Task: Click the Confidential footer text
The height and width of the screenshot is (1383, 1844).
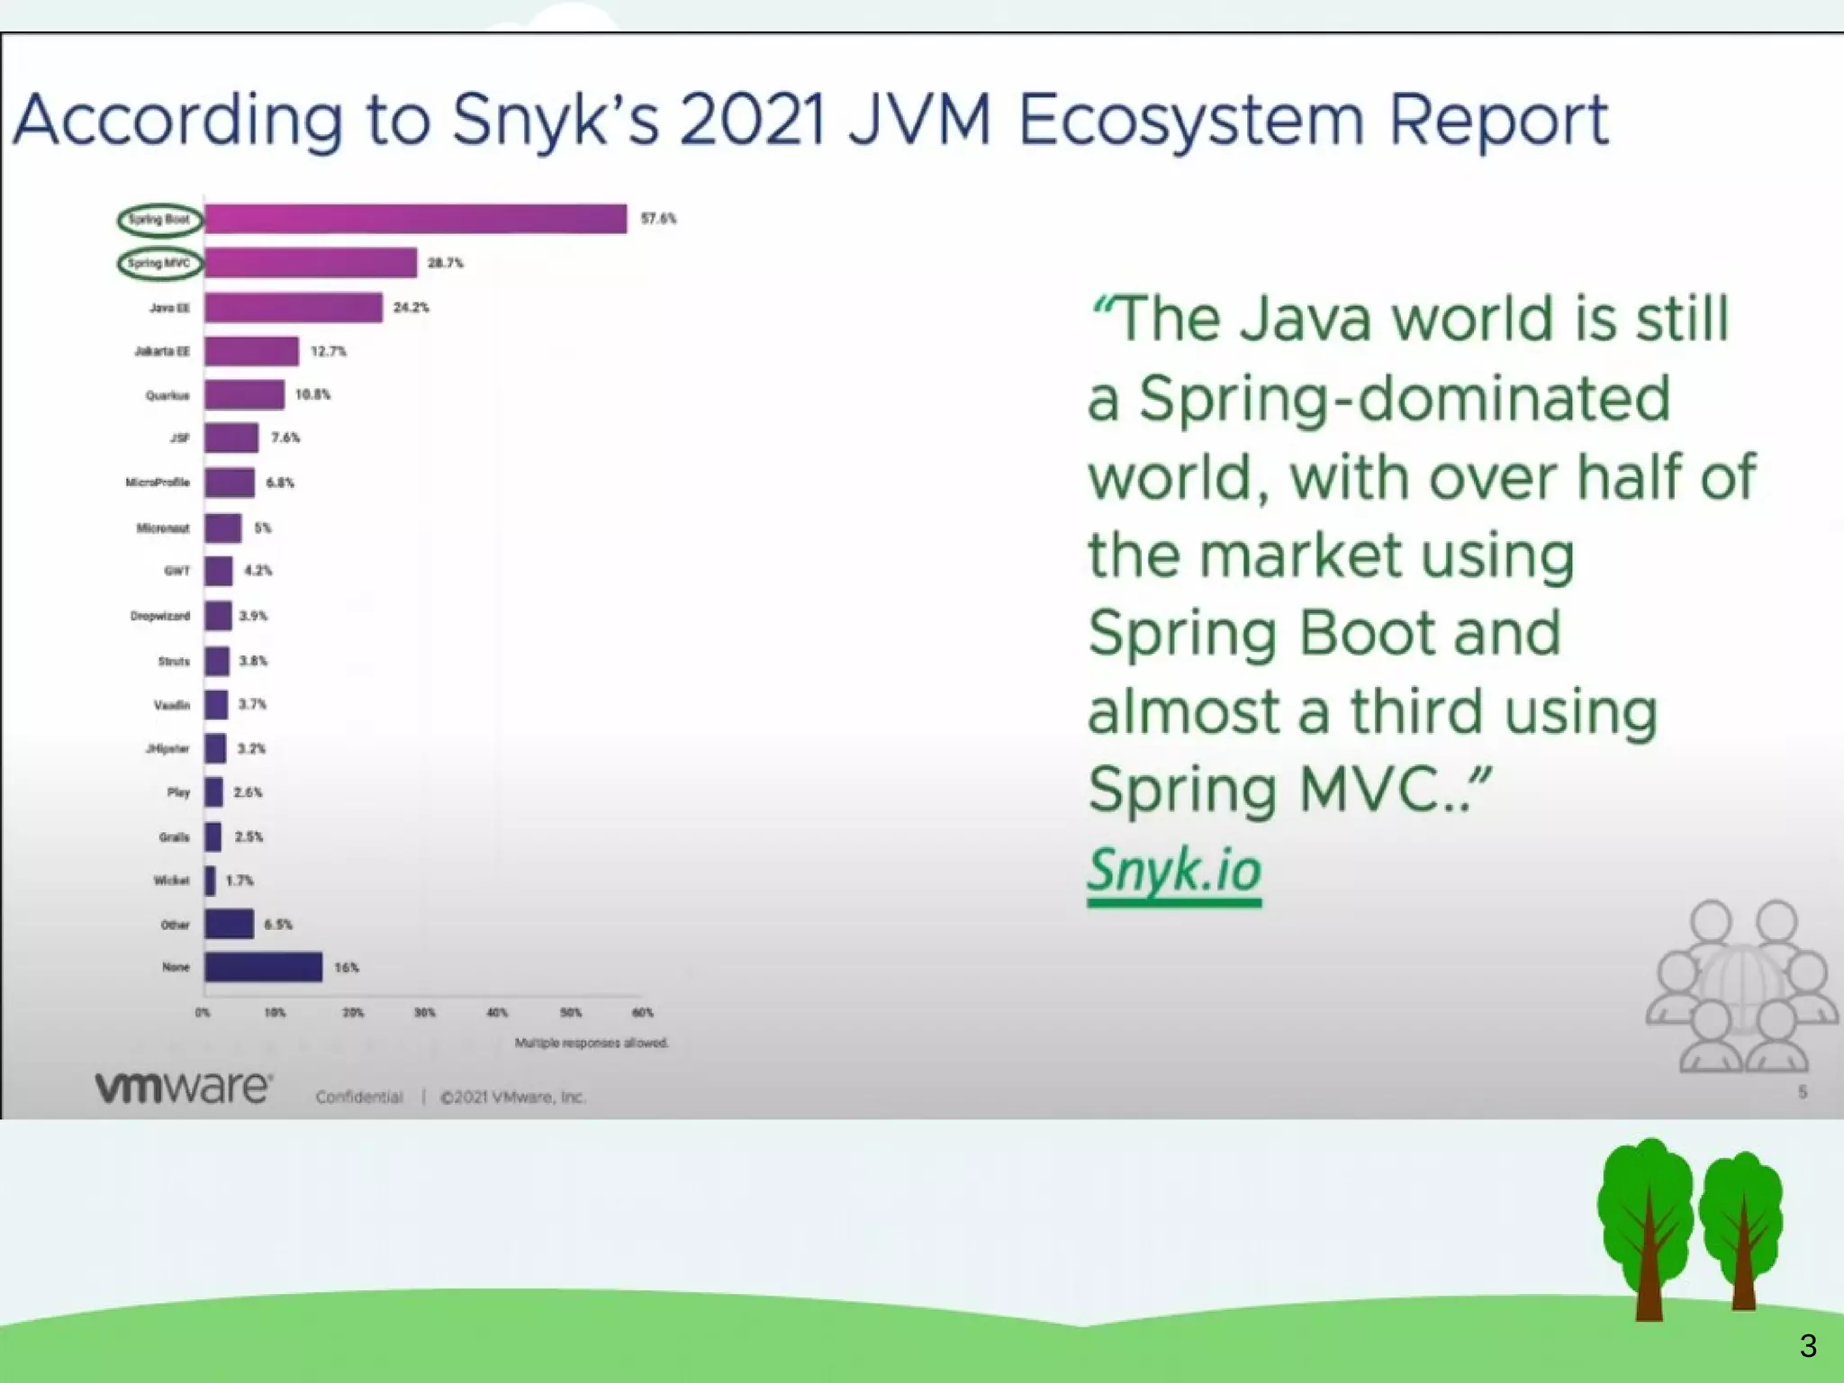Action: pyautogui.click(x=358, y=1097)
